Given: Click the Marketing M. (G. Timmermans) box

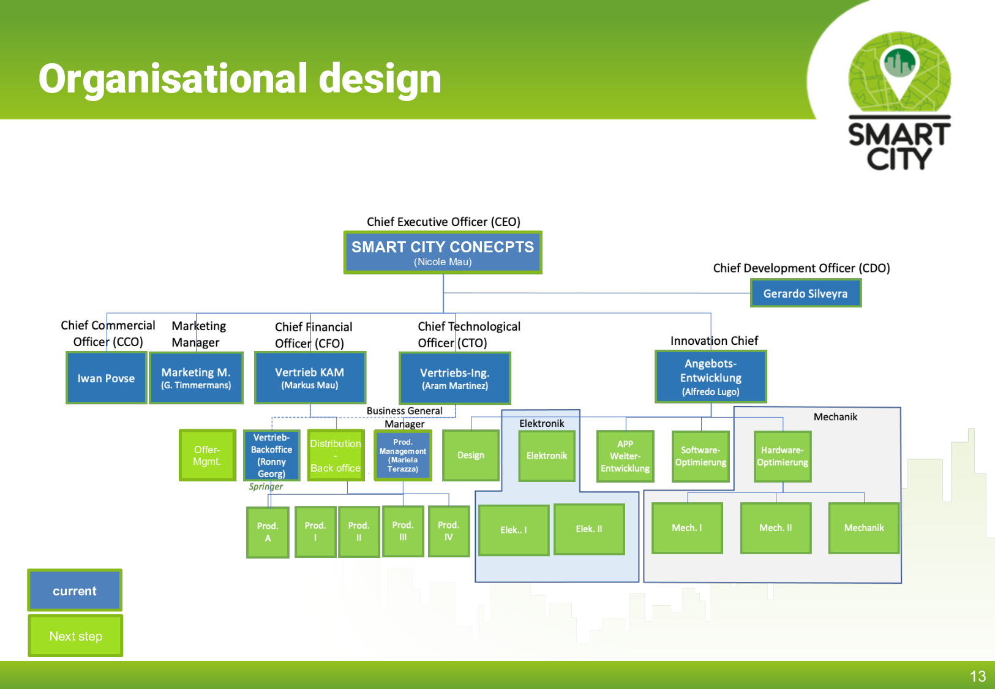Looking at the screenshot, I should [x=196, y=378].
